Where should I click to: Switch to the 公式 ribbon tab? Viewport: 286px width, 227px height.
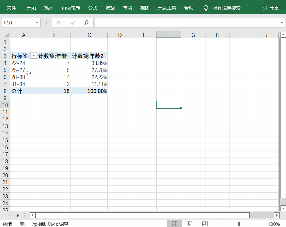(x=93, y=8)
